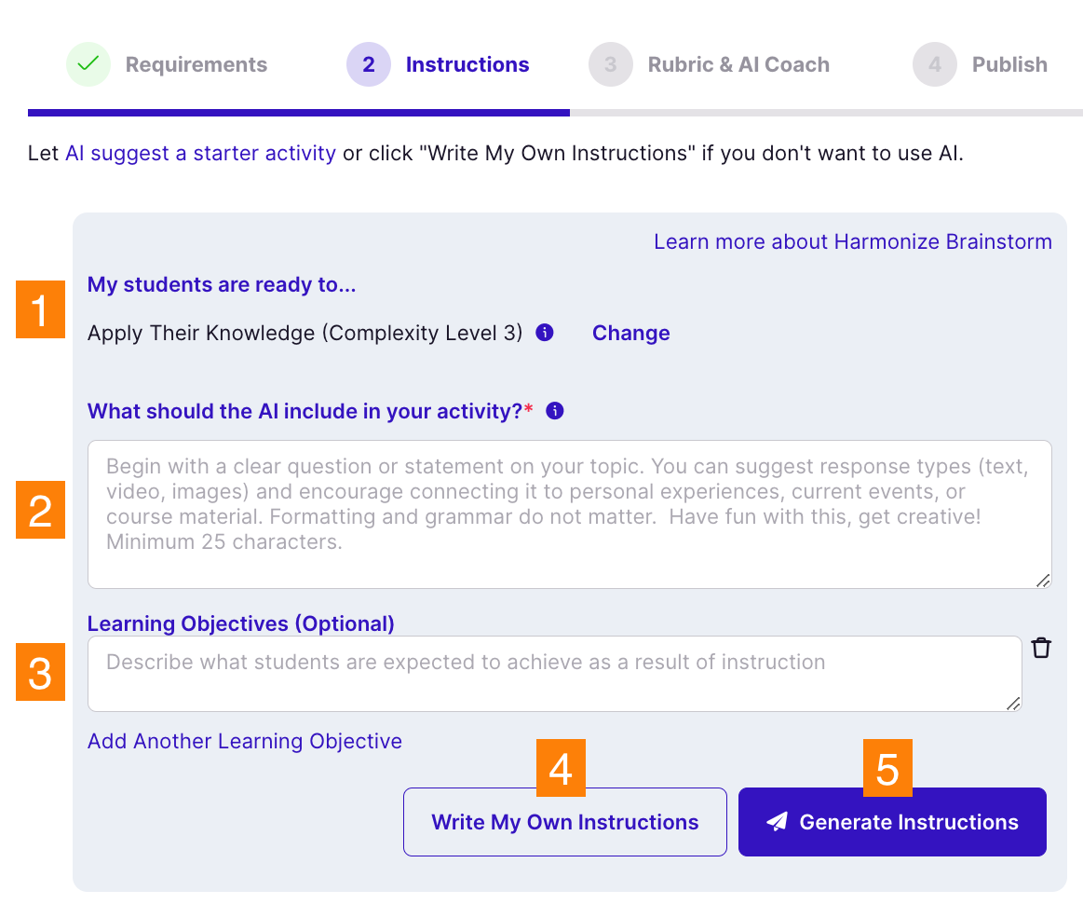Select the Instructions step label

coord(467,65)
